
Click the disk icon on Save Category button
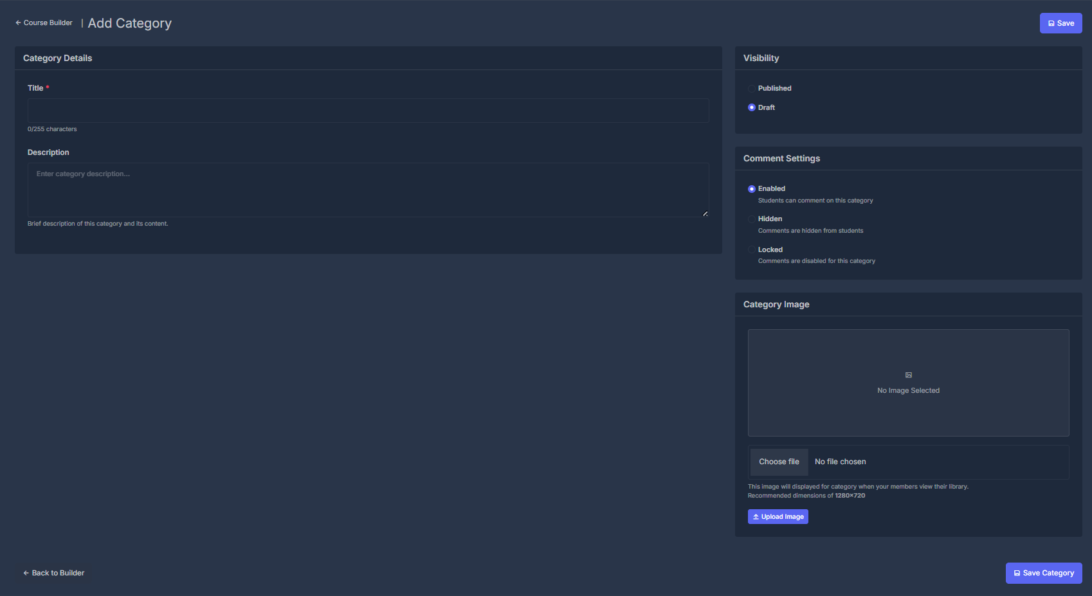click(x=1017, y=573)
